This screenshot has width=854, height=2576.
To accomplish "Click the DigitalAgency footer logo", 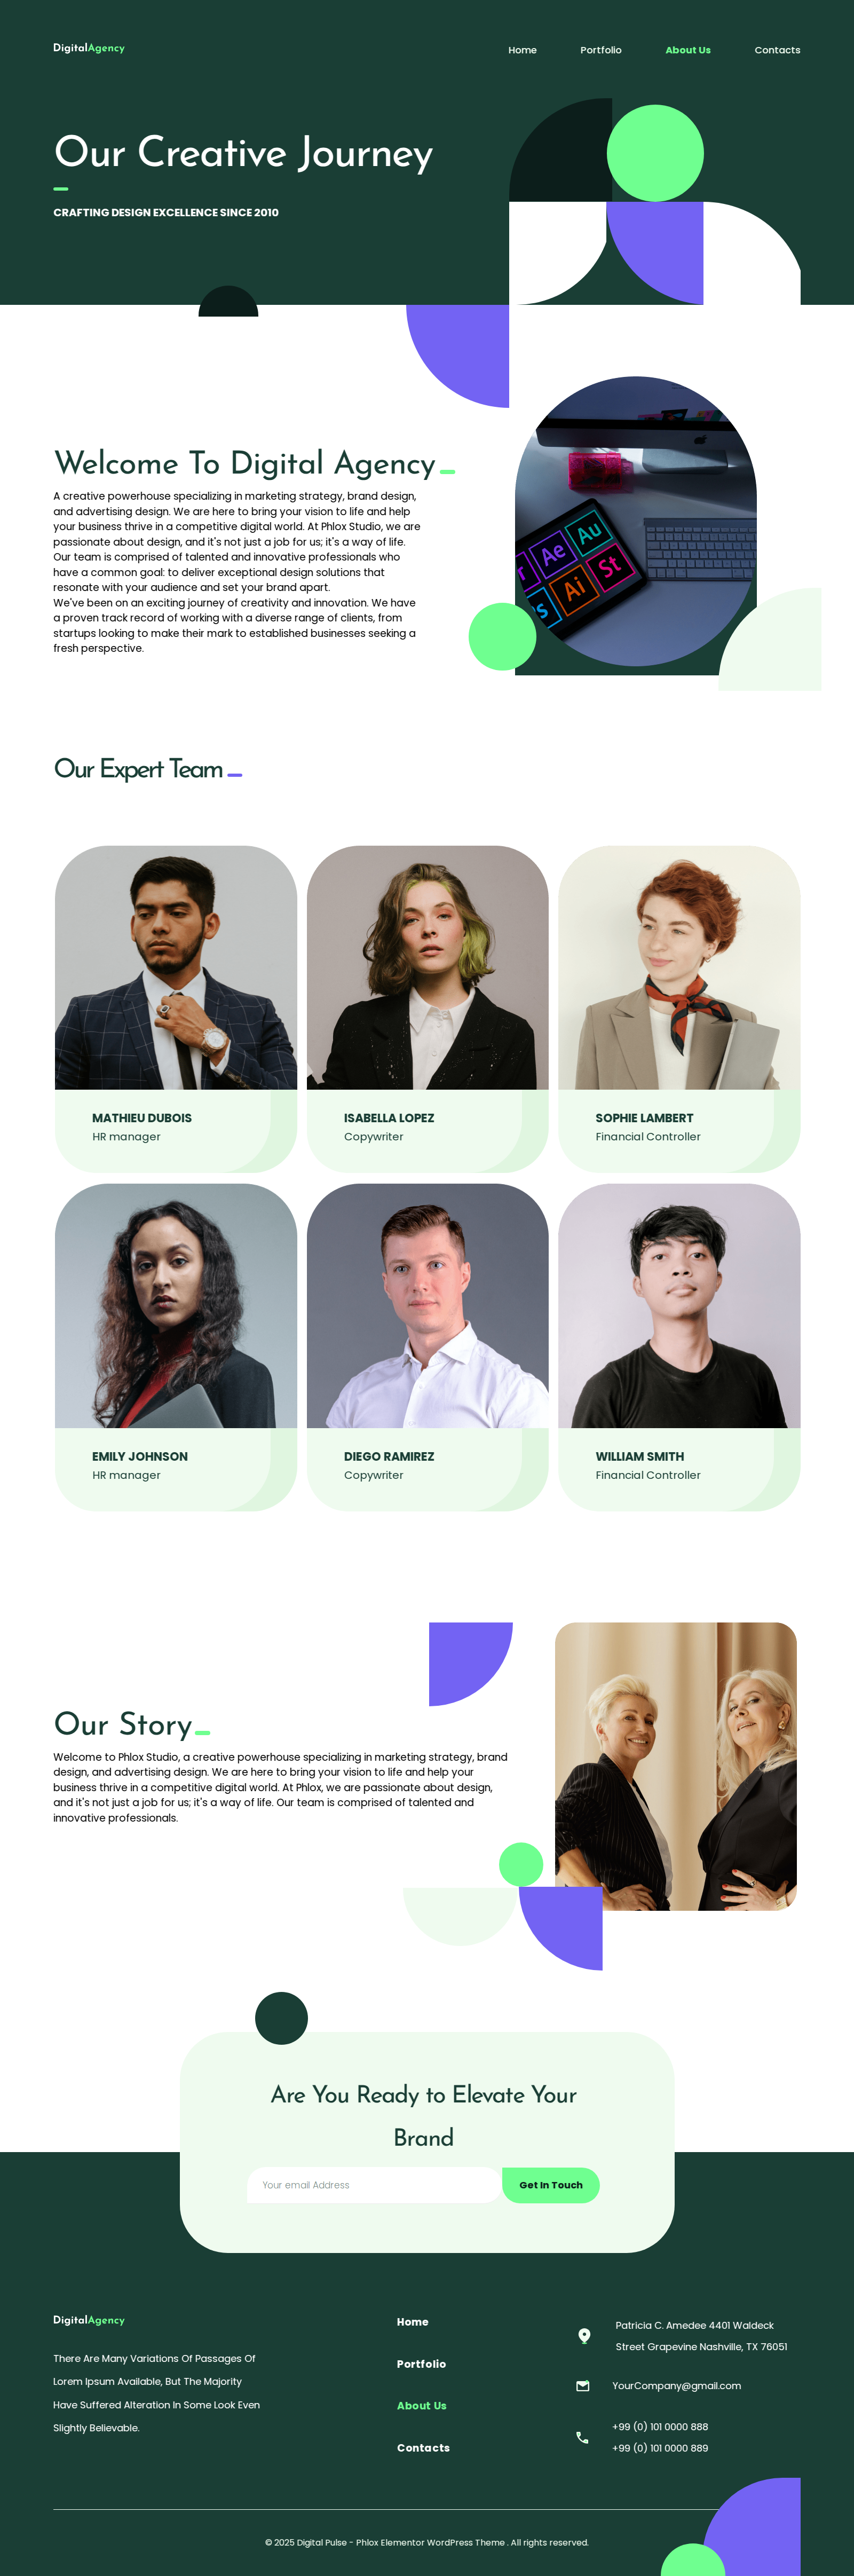I will (x=89, y=2320).
